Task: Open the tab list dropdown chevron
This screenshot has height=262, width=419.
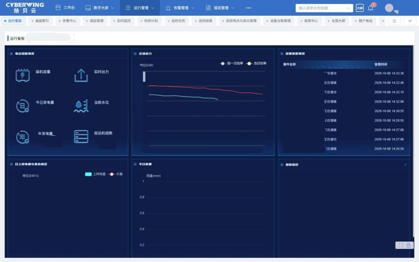Action: tap(410, 21)
